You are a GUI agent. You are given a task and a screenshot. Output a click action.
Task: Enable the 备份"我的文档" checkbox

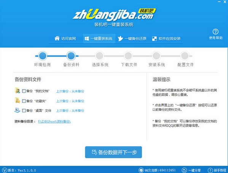click(24, 91)
